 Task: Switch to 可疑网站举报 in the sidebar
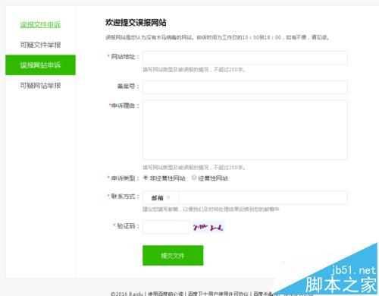pyautogui.click(x=40, y=86)
